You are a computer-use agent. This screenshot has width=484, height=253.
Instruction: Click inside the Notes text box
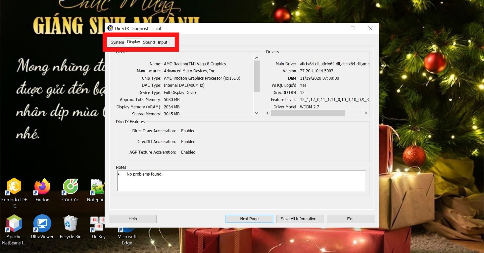(x=241, y=181)
